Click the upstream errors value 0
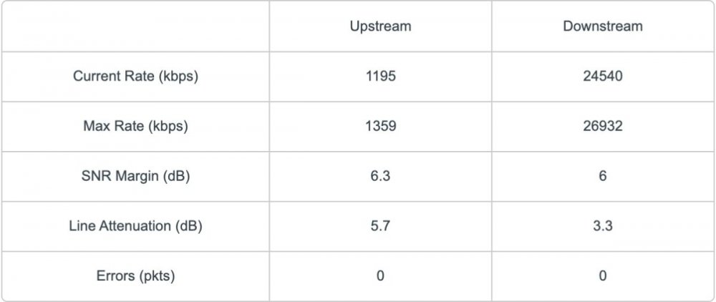The width and height of the screenshot is (716, 302). coord(380,276)
